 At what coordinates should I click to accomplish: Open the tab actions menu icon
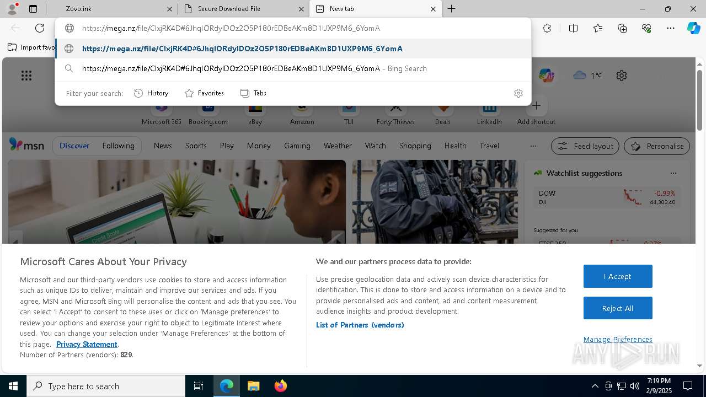pyautogui.click(x=33, y=9)
